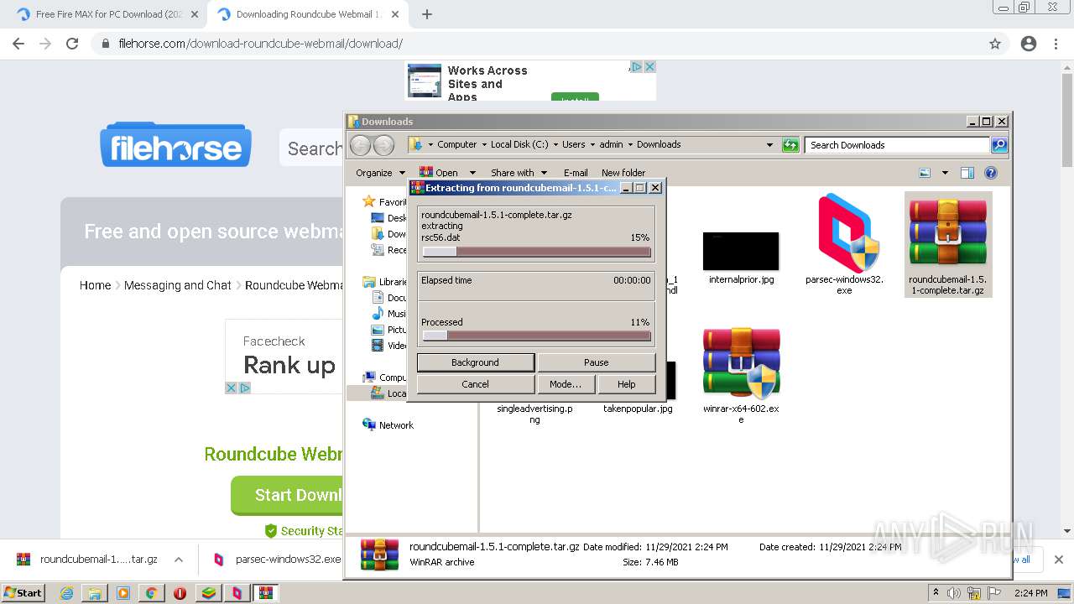Open BlueStacks icon in taskbar

(208, 593)
